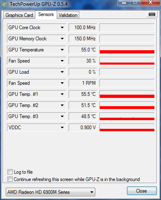This screenshot has height=200, width=161.
Task: Switch to the Graphics Card tab
Action: [x=19, y=15]
